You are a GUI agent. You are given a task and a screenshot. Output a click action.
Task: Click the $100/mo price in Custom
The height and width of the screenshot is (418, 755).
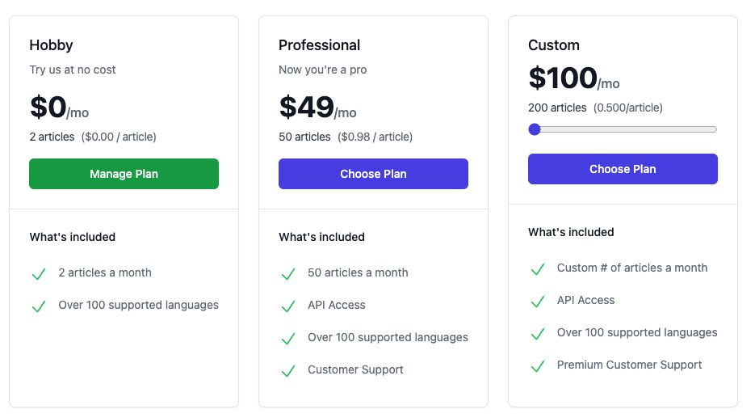(x=573, y=79)
